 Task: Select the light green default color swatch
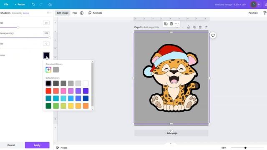[x=56, y=106]
